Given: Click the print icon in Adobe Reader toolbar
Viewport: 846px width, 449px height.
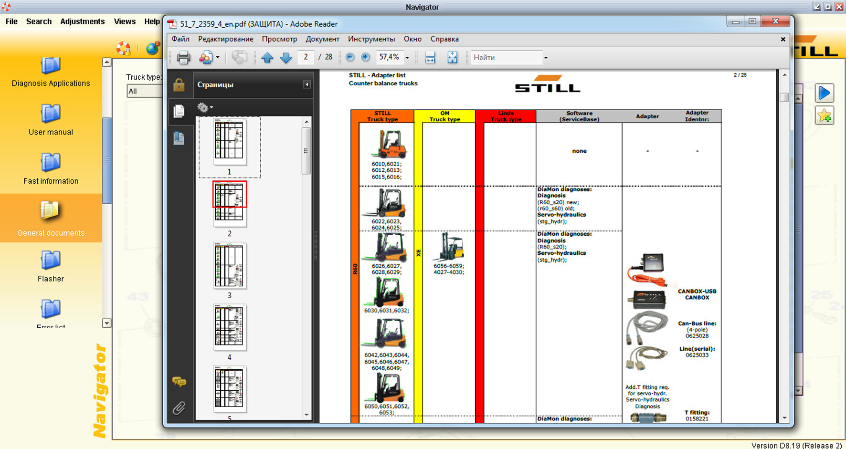Looking at the screenshot, I should point(183,58).
